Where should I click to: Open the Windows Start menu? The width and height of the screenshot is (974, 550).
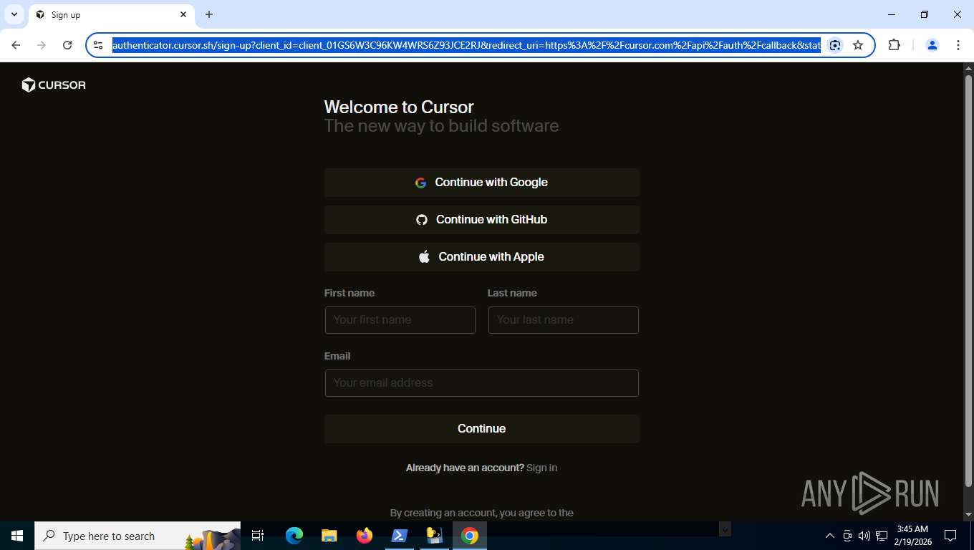point(17,536)
